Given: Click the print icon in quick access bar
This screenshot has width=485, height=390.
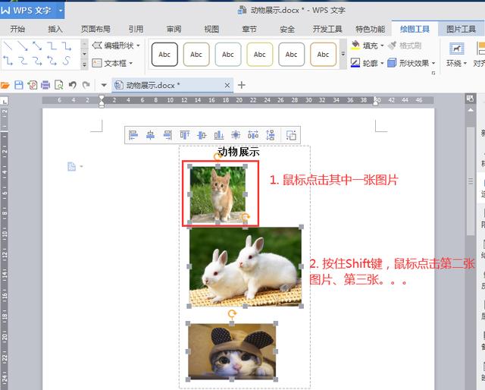Looking at the screenshot, I should click(x=45, y=85).
